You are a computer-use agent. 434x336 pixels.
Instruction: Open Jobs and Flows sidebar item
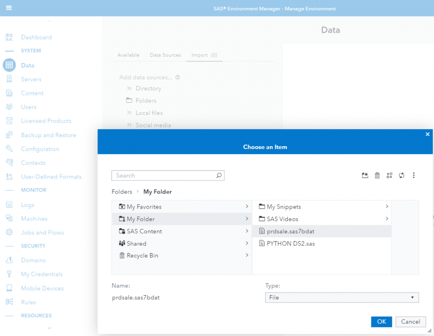42,232
